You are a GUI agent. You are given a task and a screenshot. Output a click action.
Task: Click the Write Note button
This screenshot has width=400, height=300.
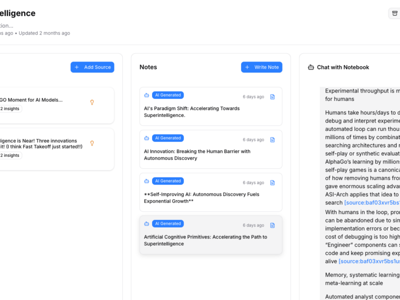pyautogui.click(x=261, y=67)
